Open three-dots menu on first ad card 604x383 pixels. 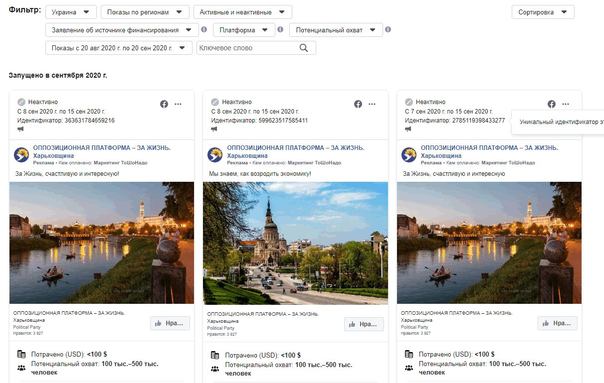coord(178,104)
